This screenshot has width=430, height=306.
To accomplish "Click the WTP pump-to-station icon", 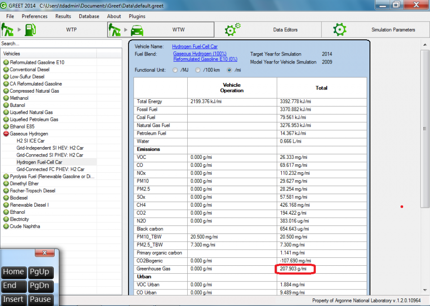I will pos(19,30).
